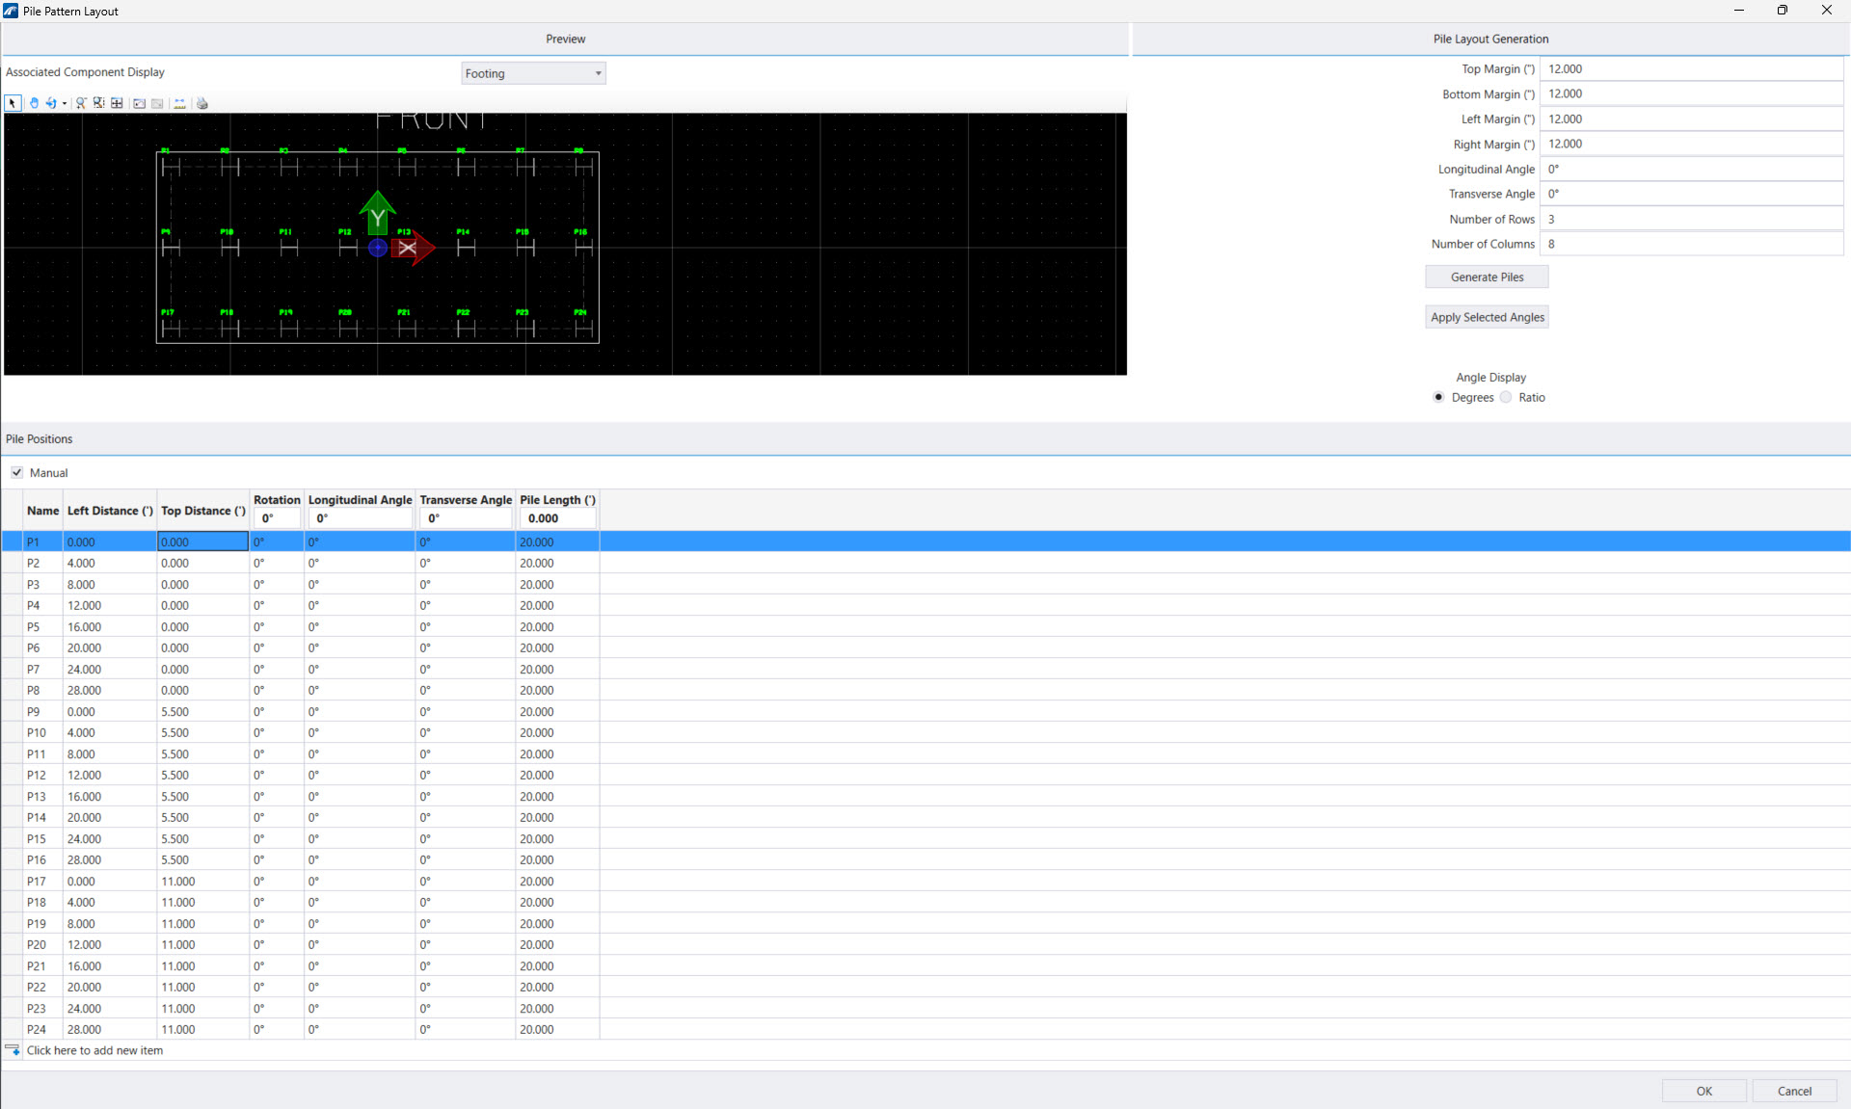Select the Degrees angle display option

pyautogui.click(x=1438, y=397)
